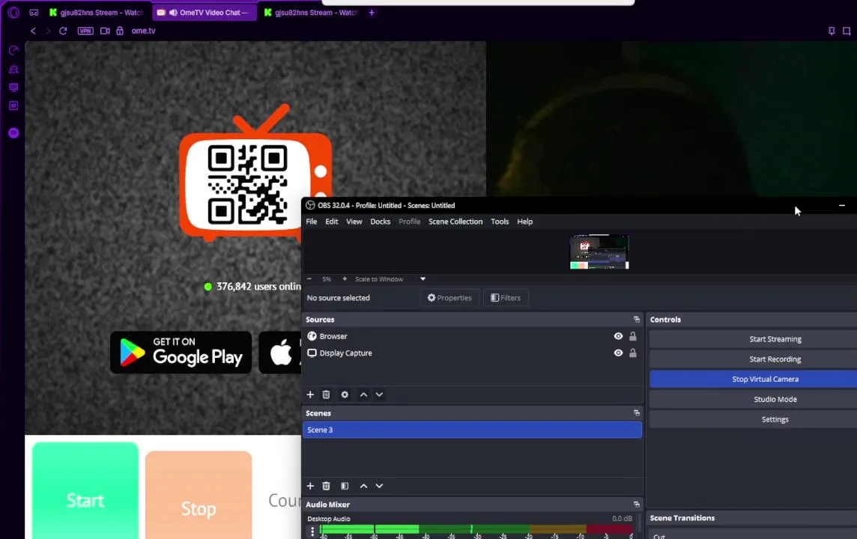
Task: Open source properties gear in Sources toolbar
Action: pos(345,395)
